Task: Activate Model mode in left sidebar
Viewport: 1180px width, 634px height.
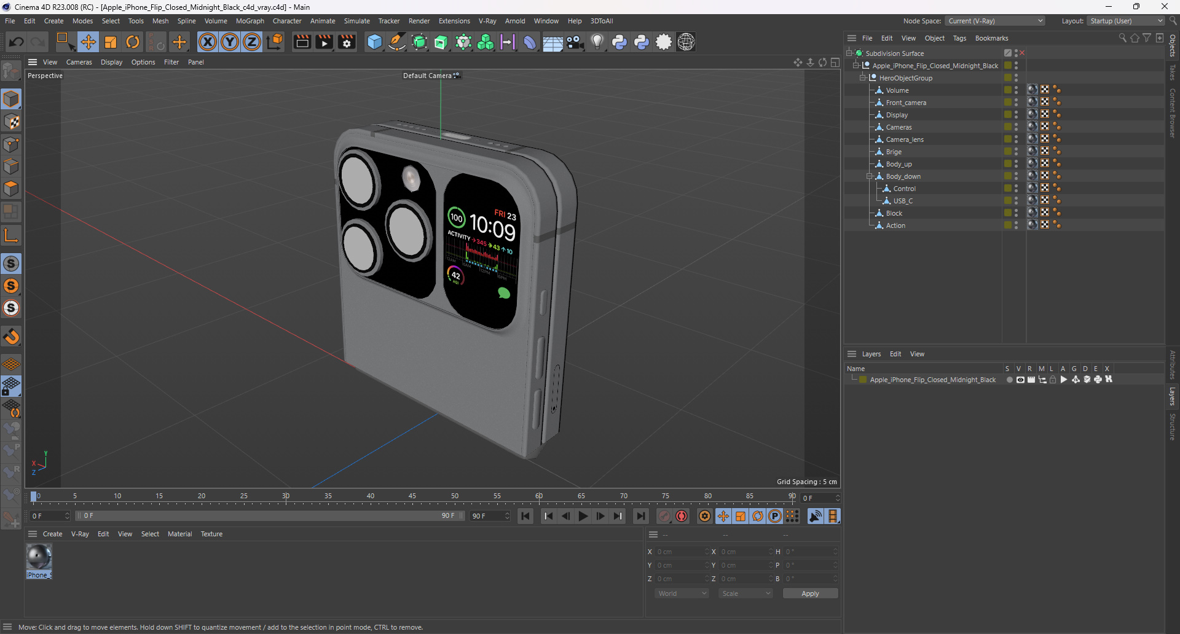Action: pos(11,99)
